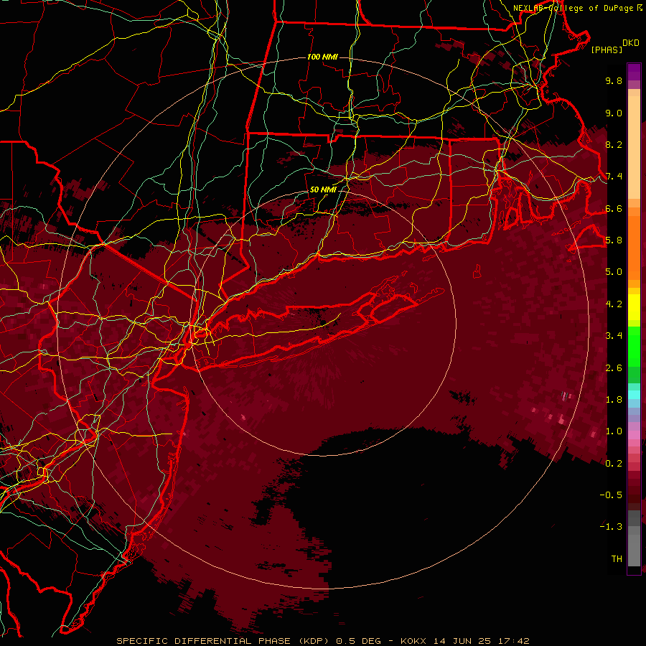Click the TH label at legend bottom
The width and height of the screenshot is (646, 646).
pyautogui.click(x=617, y=559)
